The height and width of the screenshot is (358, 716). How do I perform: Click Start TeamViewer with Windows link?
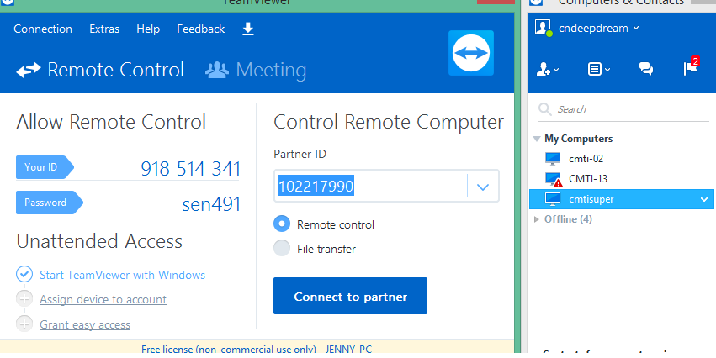[x=122, y=275]
